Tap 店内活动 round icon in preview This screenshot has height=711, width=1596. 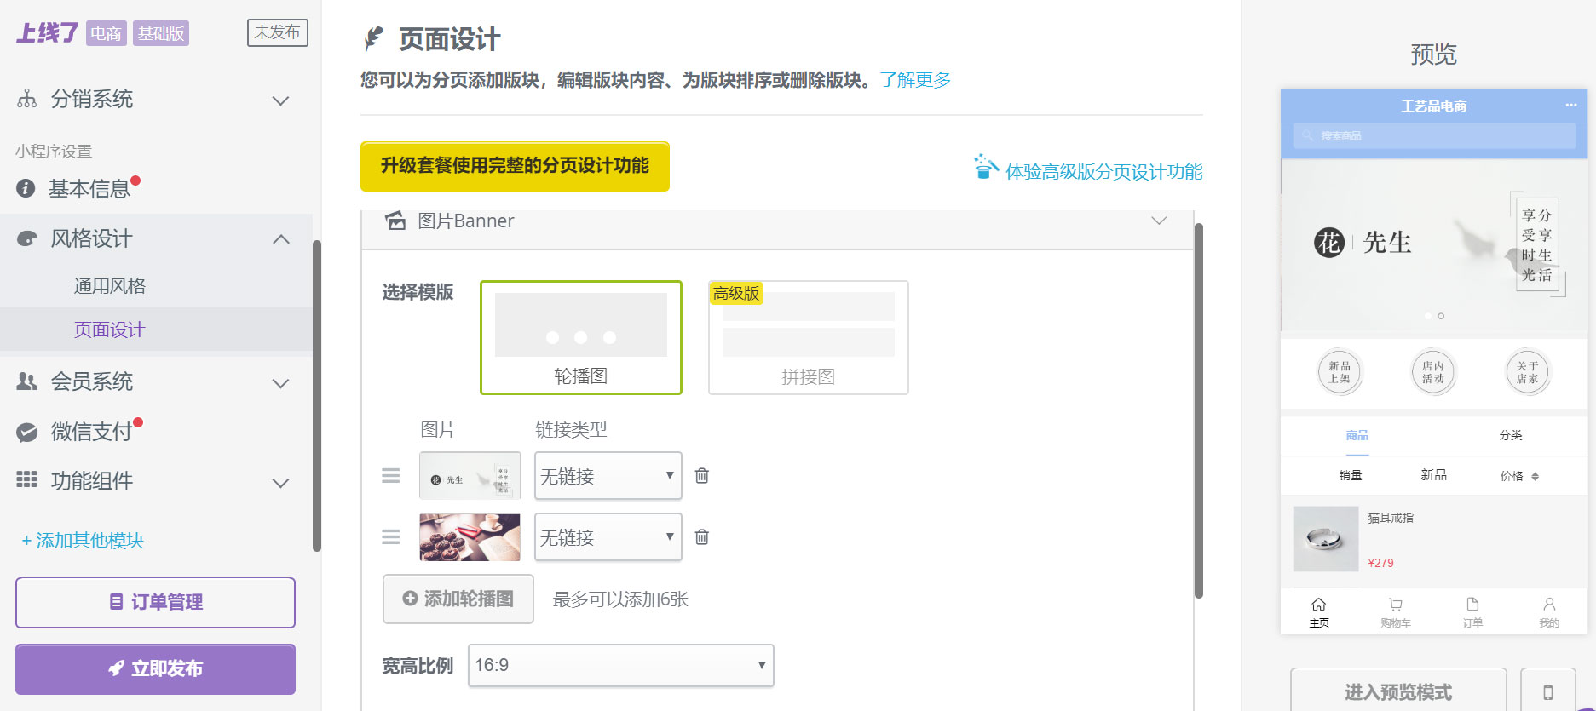(x=1433, y=372)
